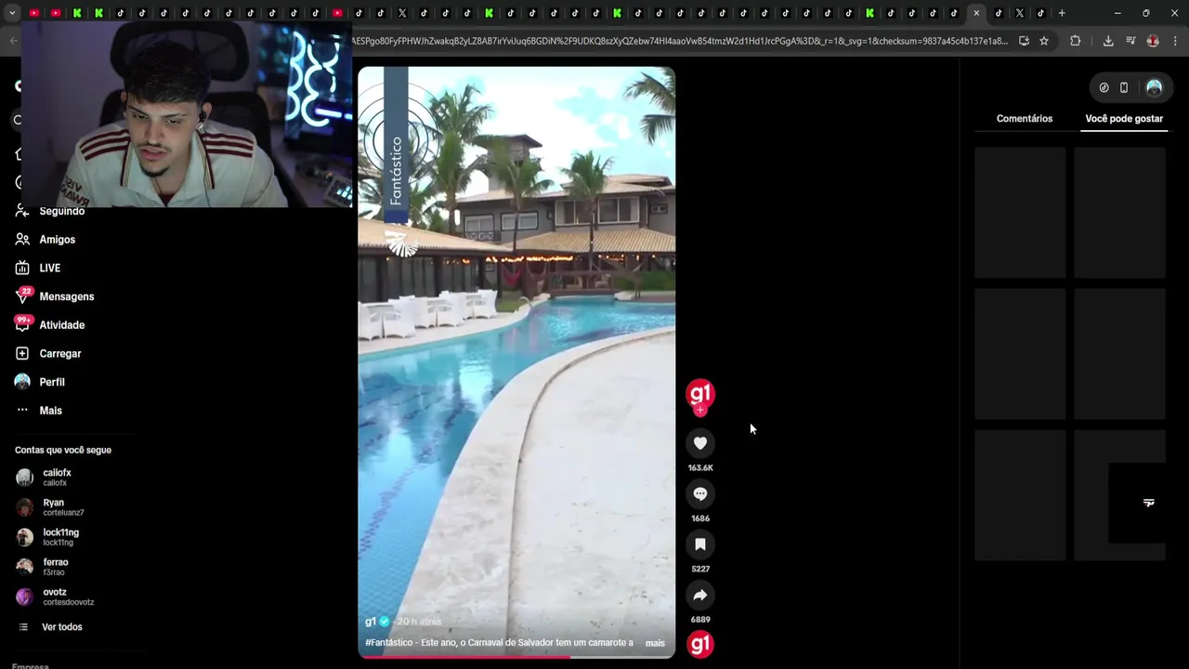The image size is (1189, 669).
Task: Open Atividade notifications in the sidebar
Action: pos(61,325)
